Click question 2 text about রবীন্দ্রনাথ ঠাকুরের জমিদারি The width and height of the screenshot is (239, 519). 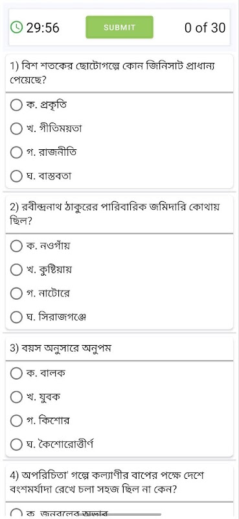pyautogui.click(x=115, y=214)
